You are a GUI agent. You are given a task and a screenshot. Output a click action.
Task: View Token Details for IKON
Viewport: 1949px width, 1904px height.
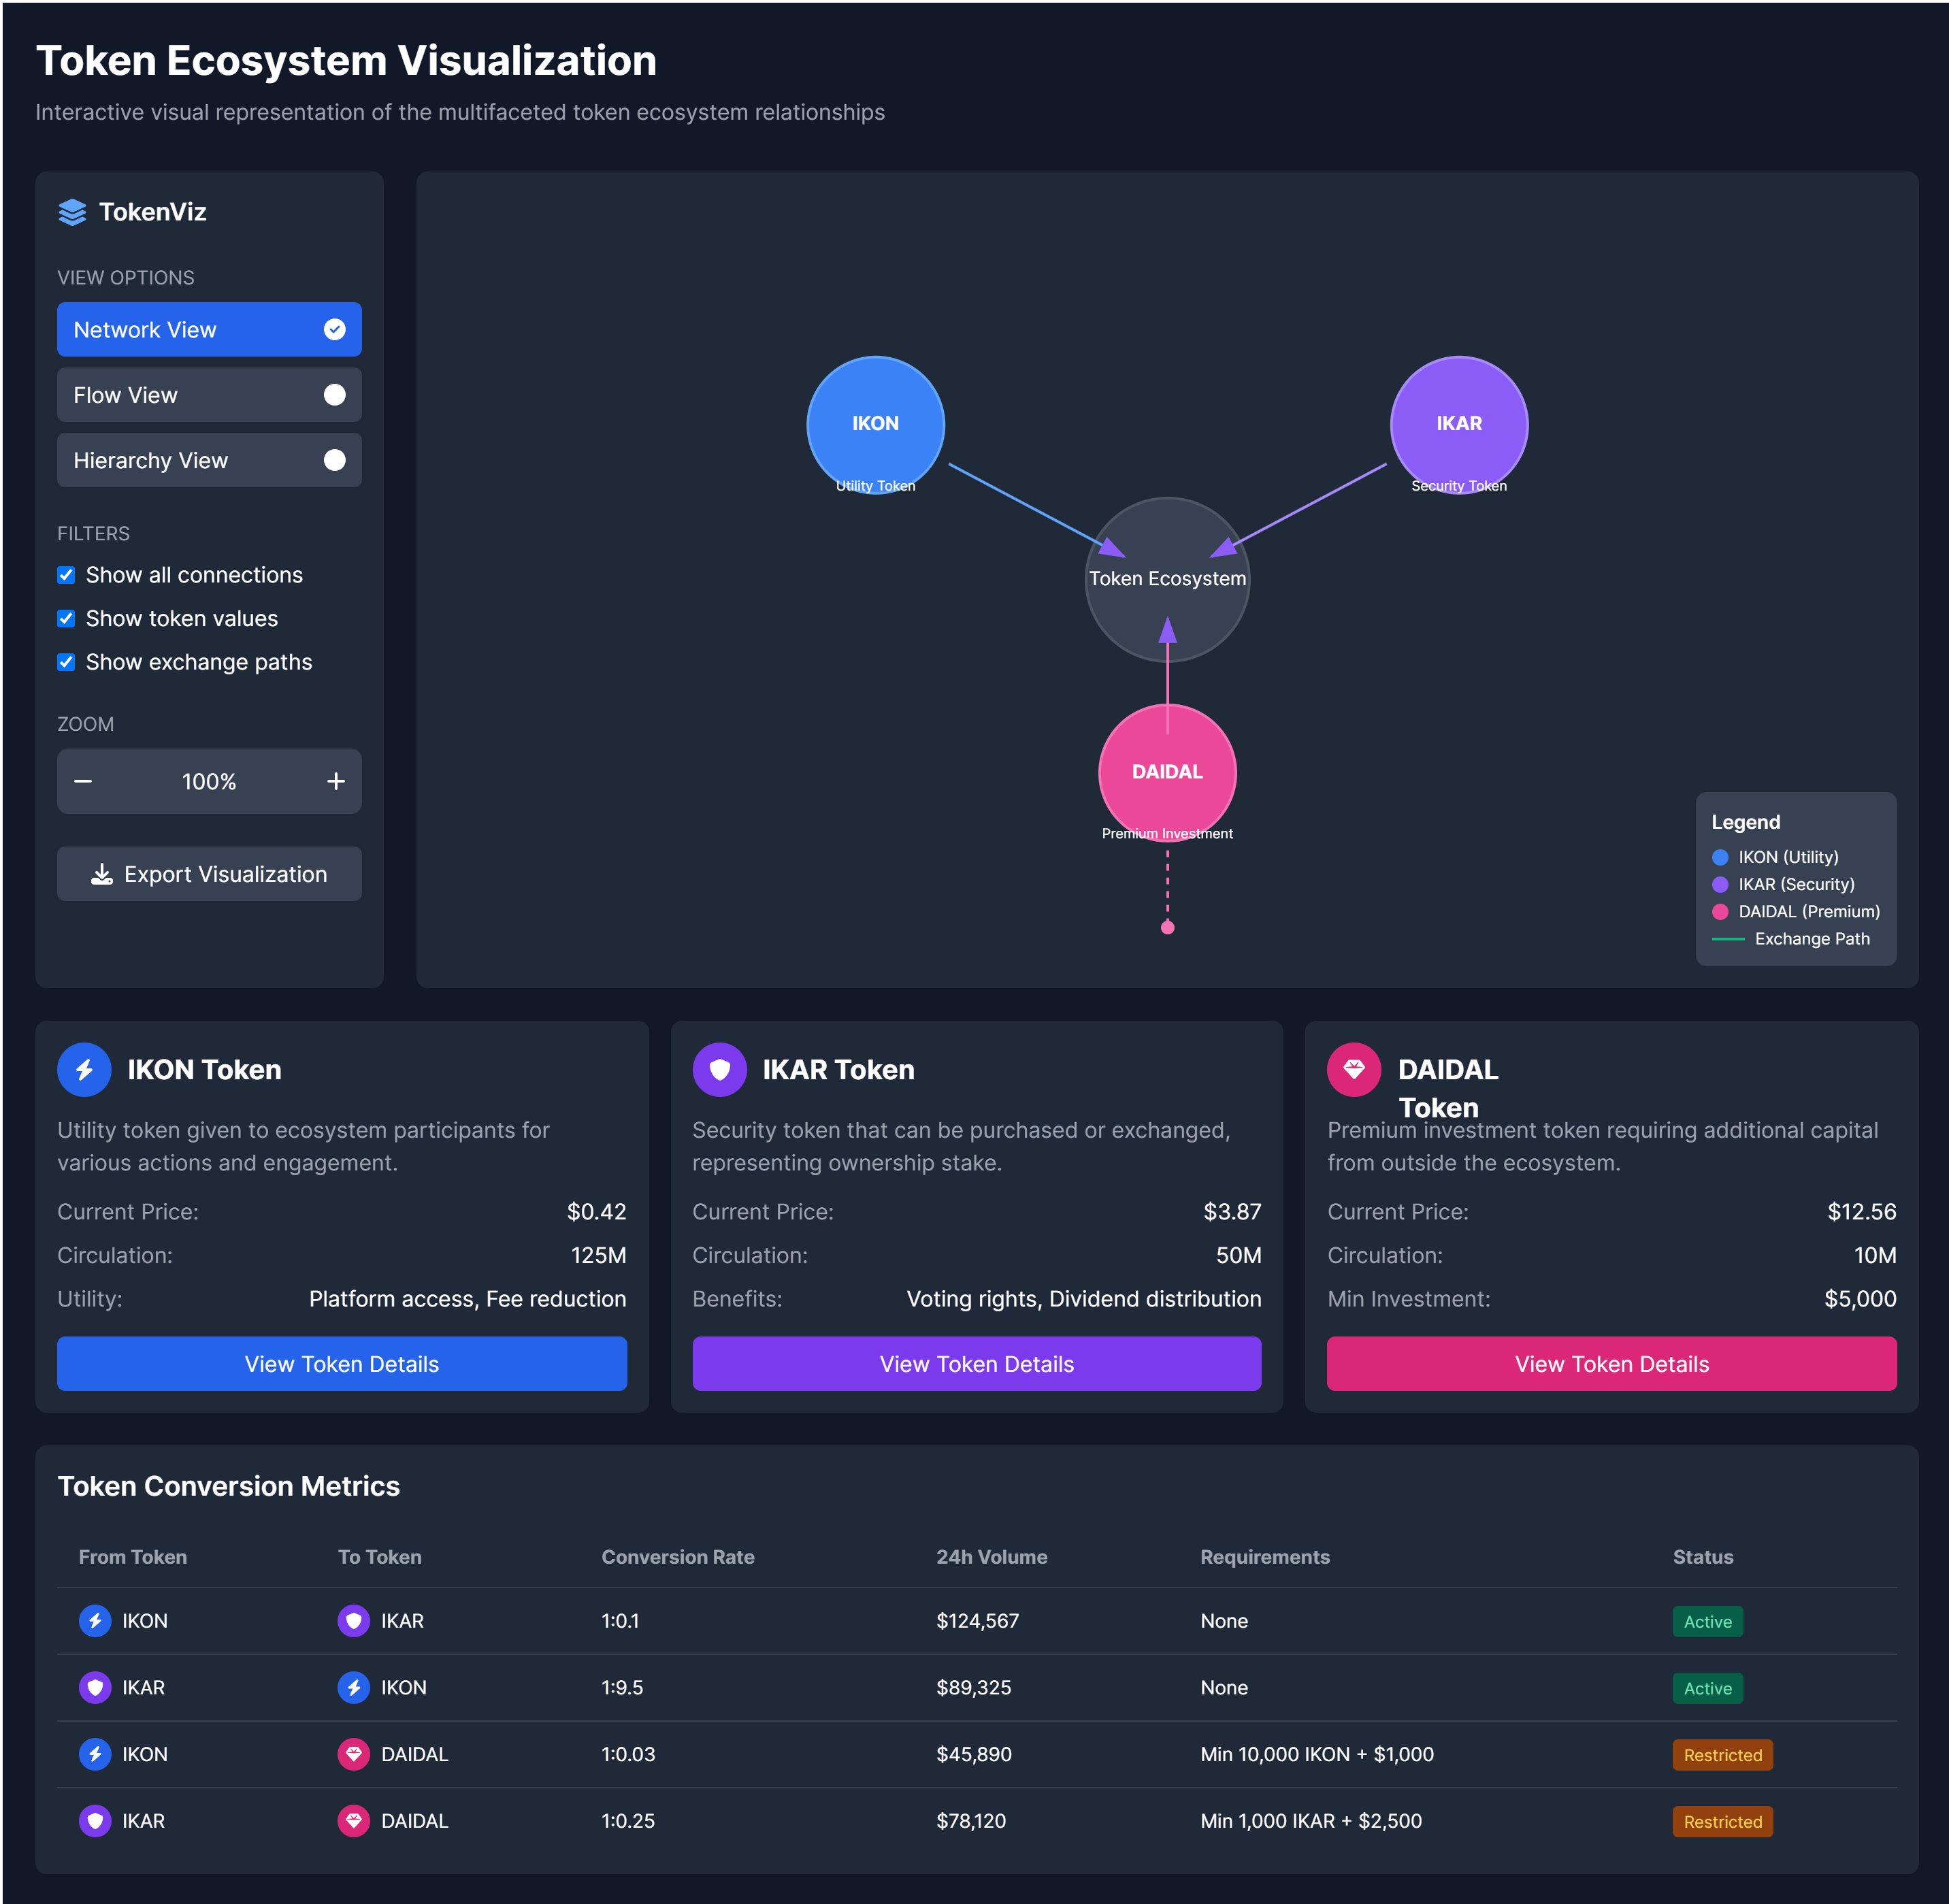pos(342,1363)
